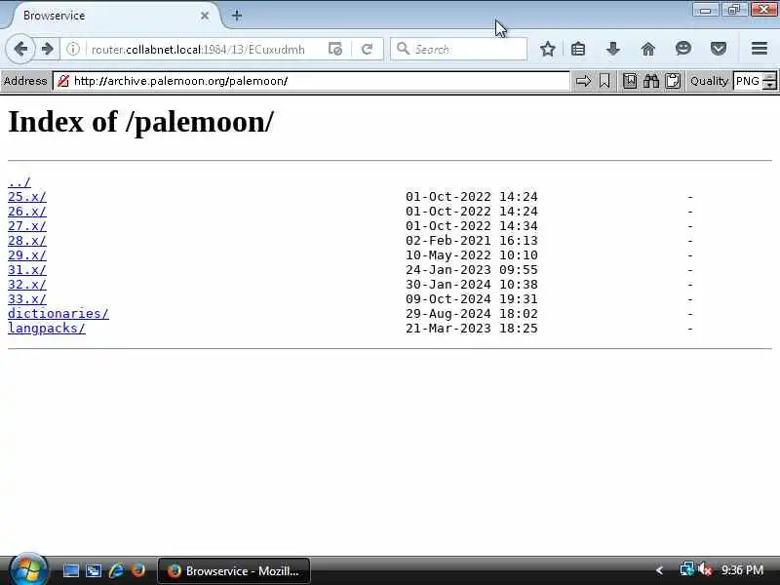Click the reader/blocked popup icon in URL bar
The height and width of the screenshot is (585, 780).
click(335, 49)
